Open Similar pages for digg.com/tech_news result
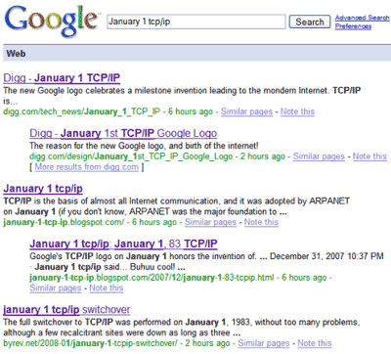Viewport: 391px width, 354px height. [246, 111]
